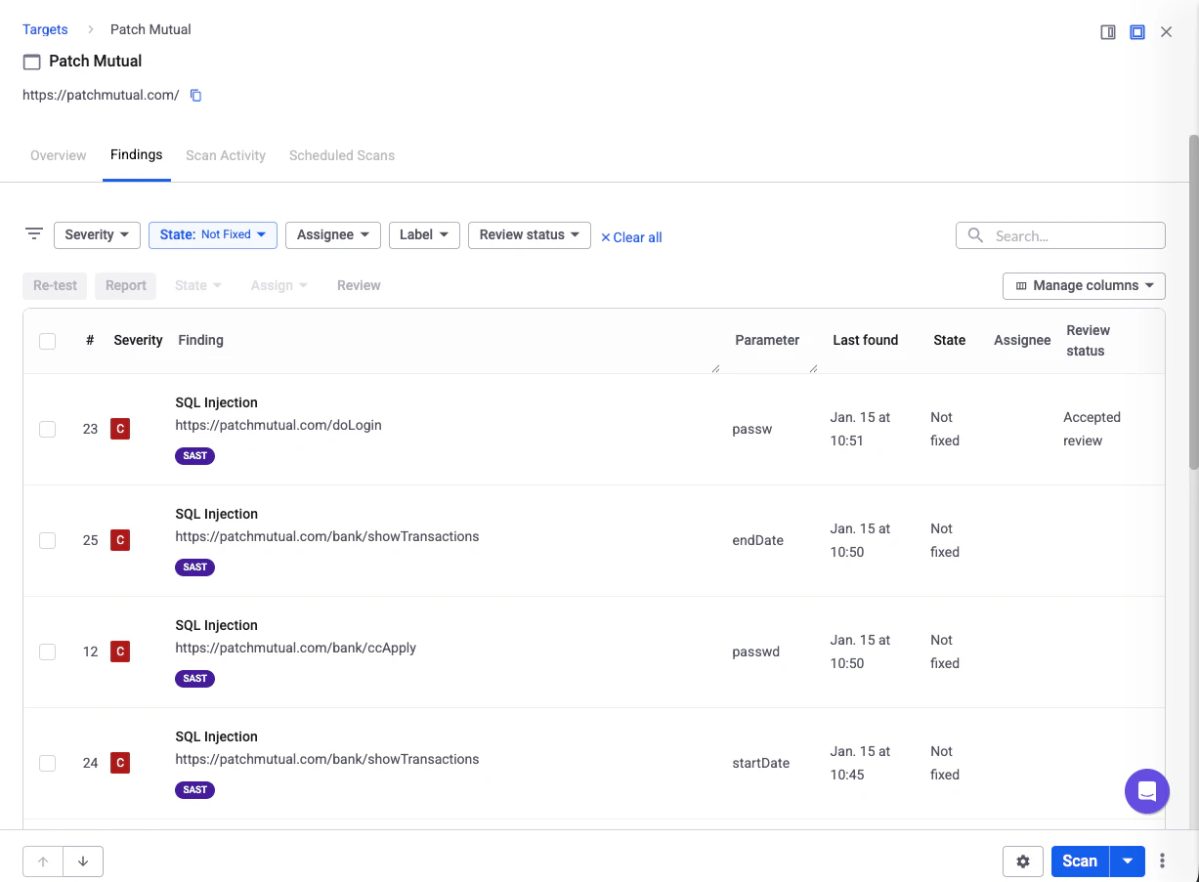
Task: Open the State bulk action dropdown
Action: 198,285
